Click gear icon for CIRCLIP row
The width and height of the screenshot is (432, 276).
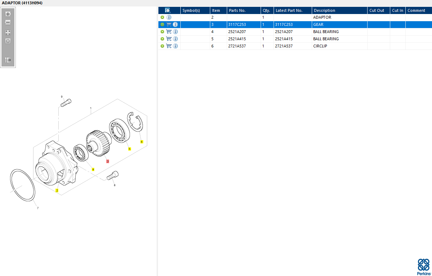pos(162,46)
